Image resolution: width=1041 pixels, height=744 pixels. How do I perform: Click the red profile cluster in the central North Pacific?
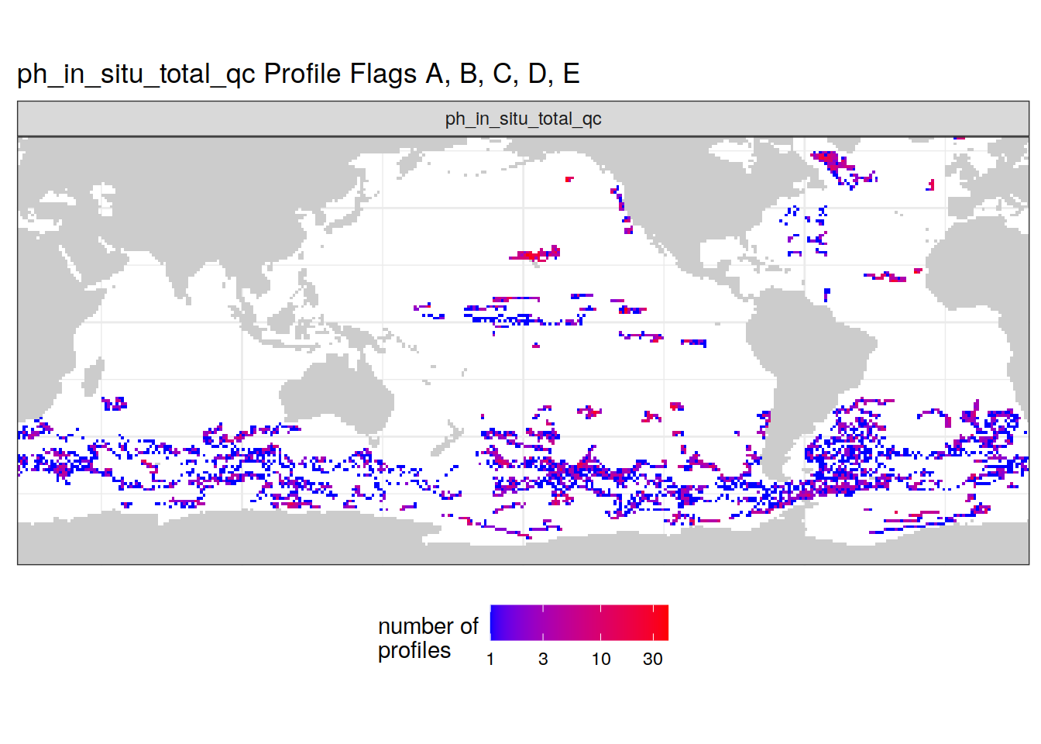(536, 254)
